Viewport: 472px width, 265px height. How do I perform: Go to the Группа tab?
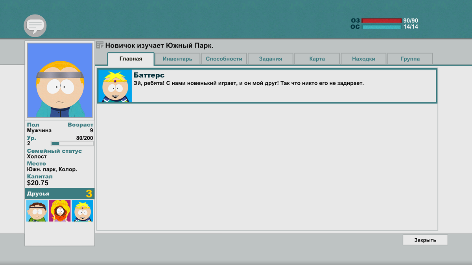point(410,59)
